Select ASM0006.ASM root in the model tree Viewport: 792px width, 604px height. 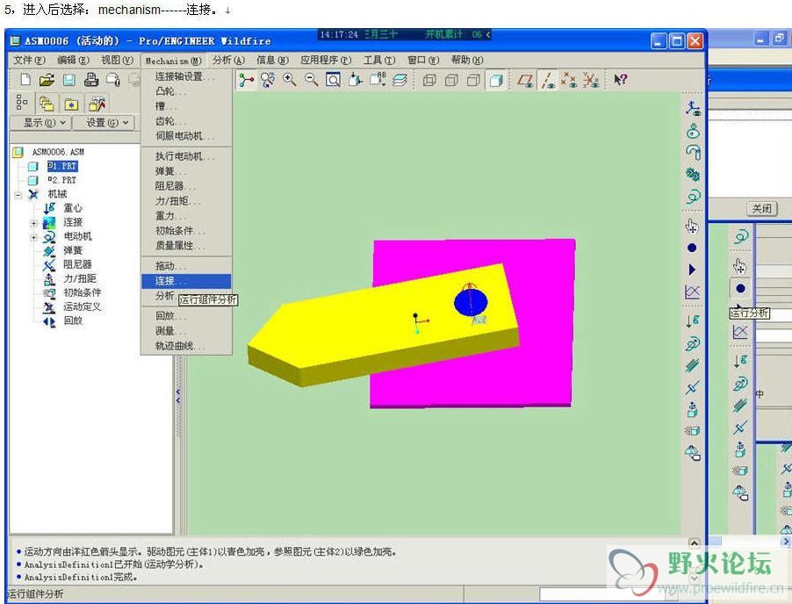(x=58, y=152)
